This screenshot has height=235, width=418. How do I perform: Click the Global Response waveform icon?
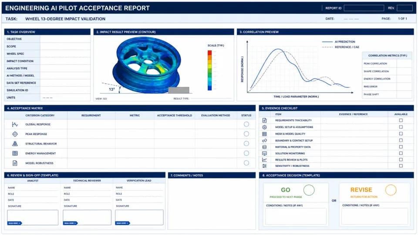pos(15,124)
